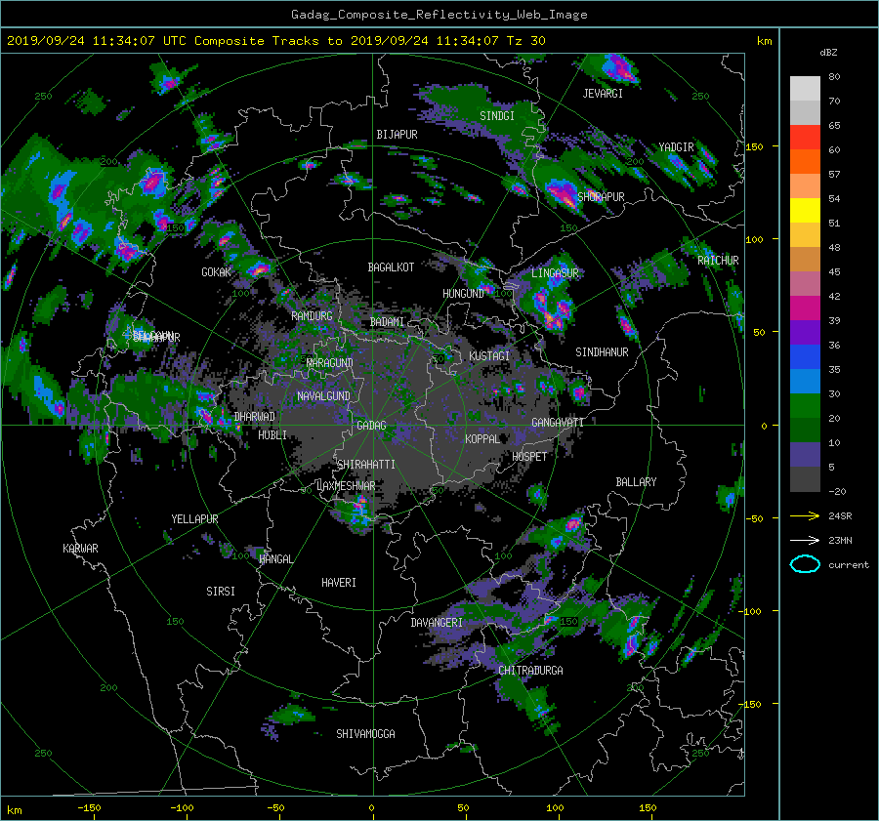Select the KUSTAGI label
The height and width of the screenshot is (821, 879).
click(x=489, y=356)
